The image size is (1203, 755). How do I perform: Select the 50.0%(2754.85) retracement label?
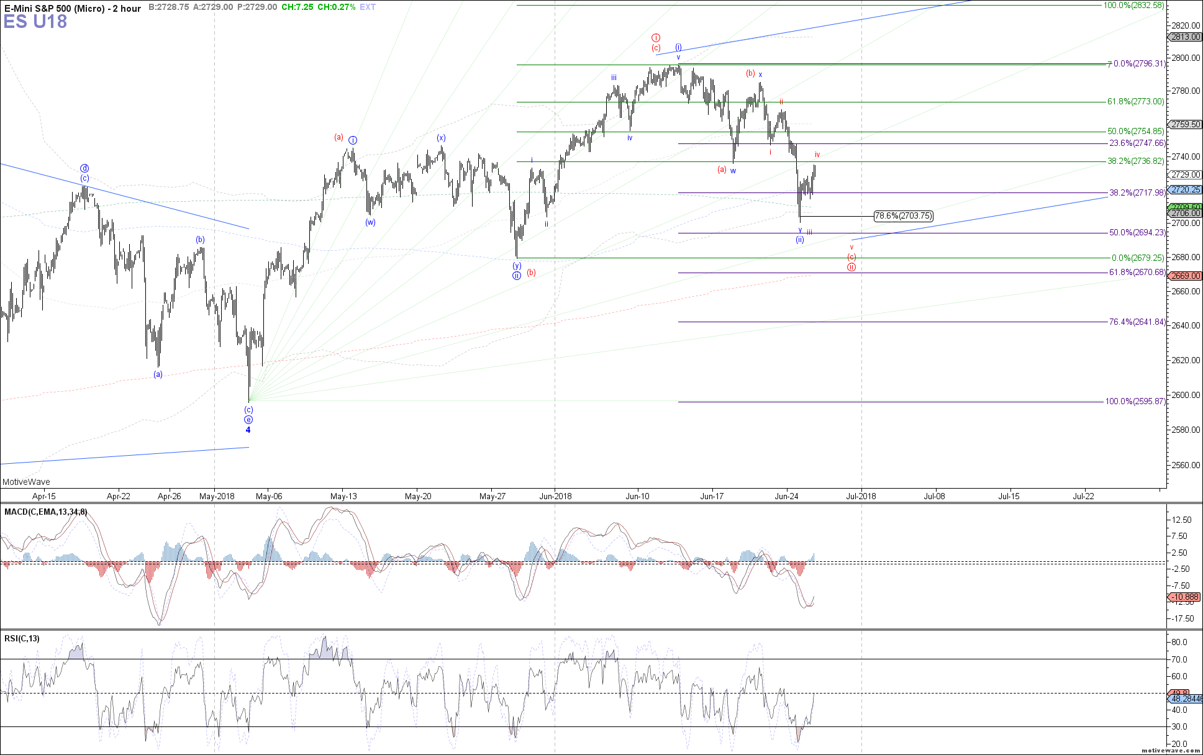click(1136, 132)
